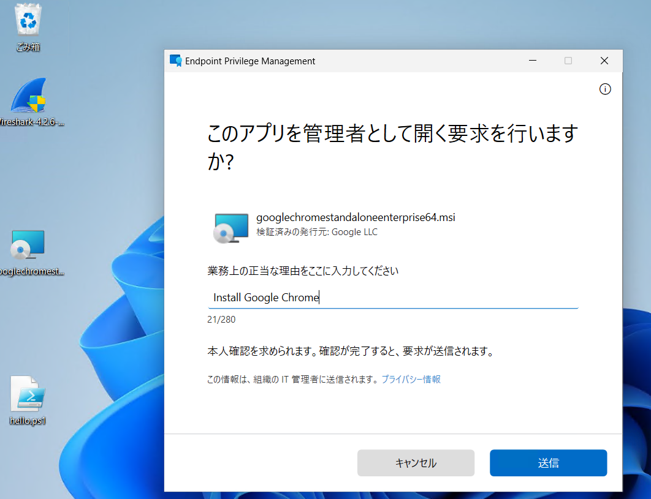Open the info icon in the dialog
The image size is (651, 499).
(605, 89)
